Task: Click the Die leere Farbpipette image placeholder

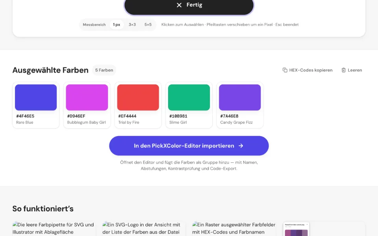Action: pyautogui.click(x=54, y=229)
